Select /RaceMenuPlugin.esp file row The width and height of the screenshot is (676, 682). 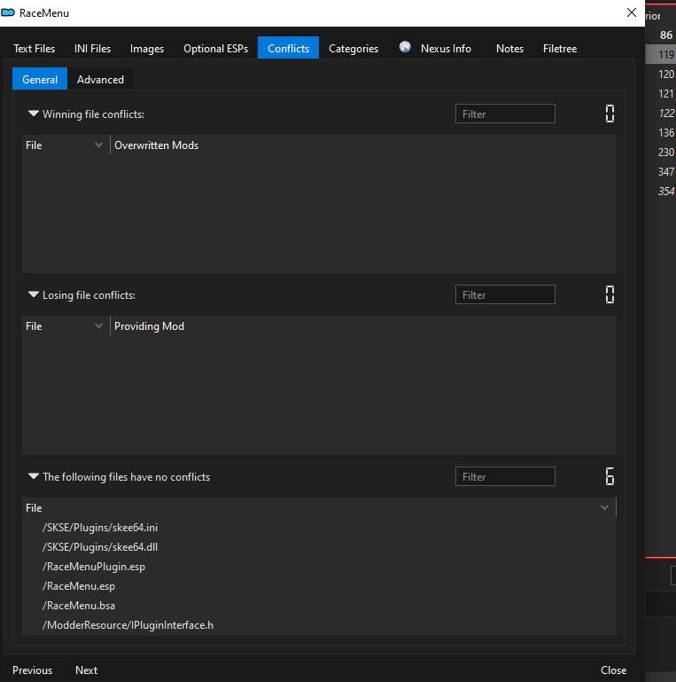point(319,567)
